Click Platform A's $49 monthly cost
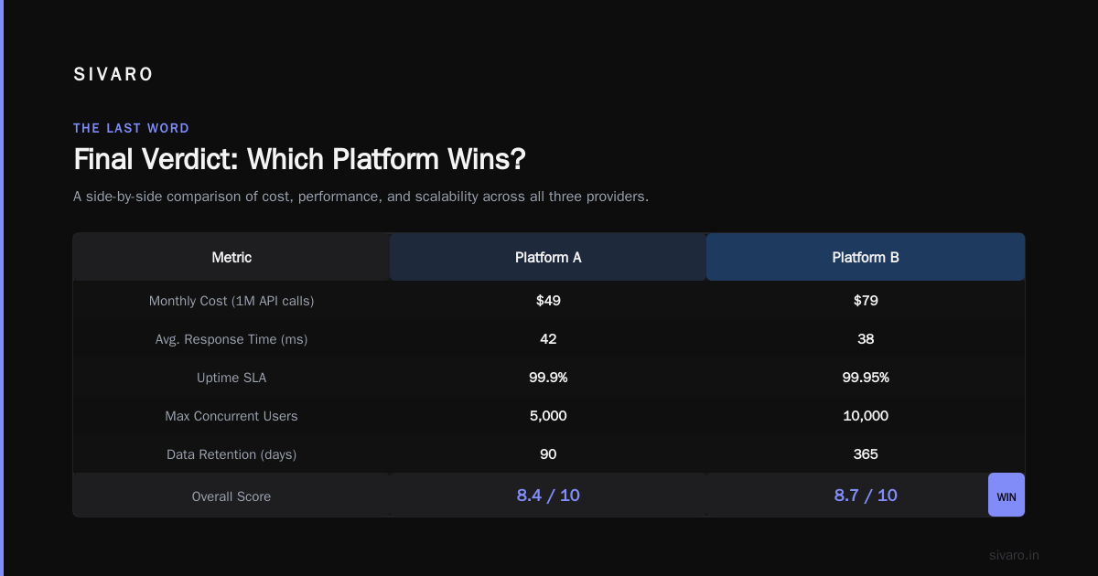1098x576 pixels. point(548,300)
